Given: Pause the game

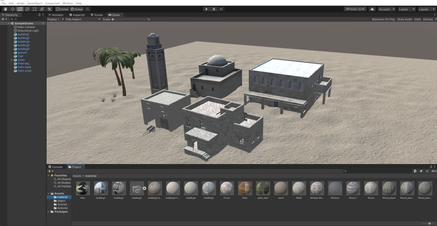Looking at the screenshot, I should tap(214, 9).
